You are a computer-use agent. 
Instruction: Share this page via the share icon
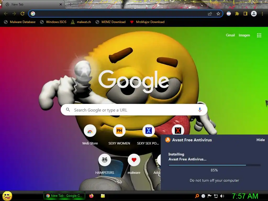210,14
